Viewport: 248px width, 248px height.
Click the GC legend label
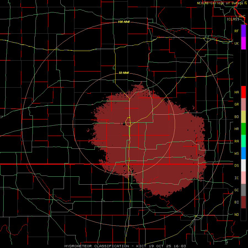pyautogui.click(x=236, y=190)
